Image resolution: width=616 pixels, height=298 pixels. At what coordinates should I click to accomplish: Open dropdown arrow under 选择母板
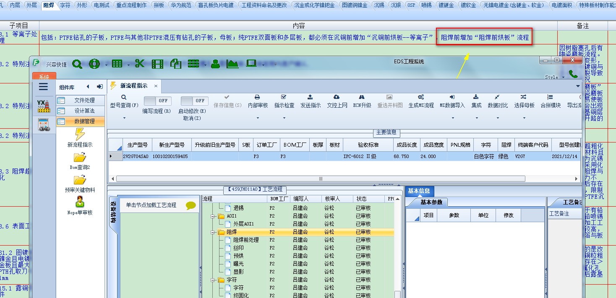pos(525,118)
